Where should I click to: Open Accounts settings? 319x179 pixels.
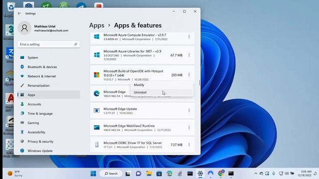[49, 104]
